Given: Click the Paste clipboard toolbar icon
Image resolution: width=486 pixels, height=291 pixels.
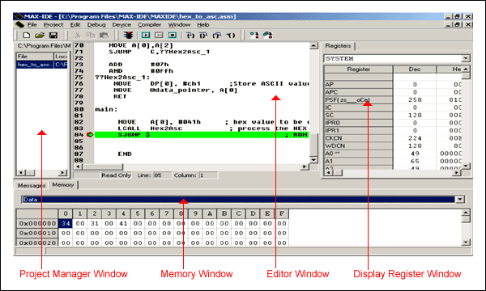Looking at the screenshot, I should tap(104, 36).
